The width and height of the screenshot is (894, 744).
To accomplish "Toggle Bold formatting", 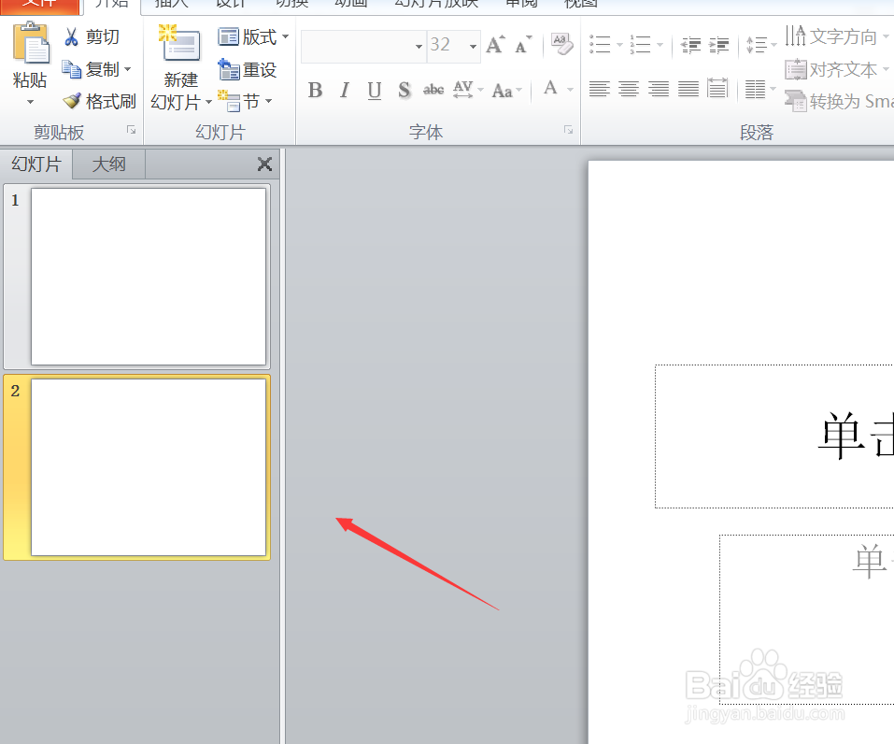I will [x=316, y=90].
